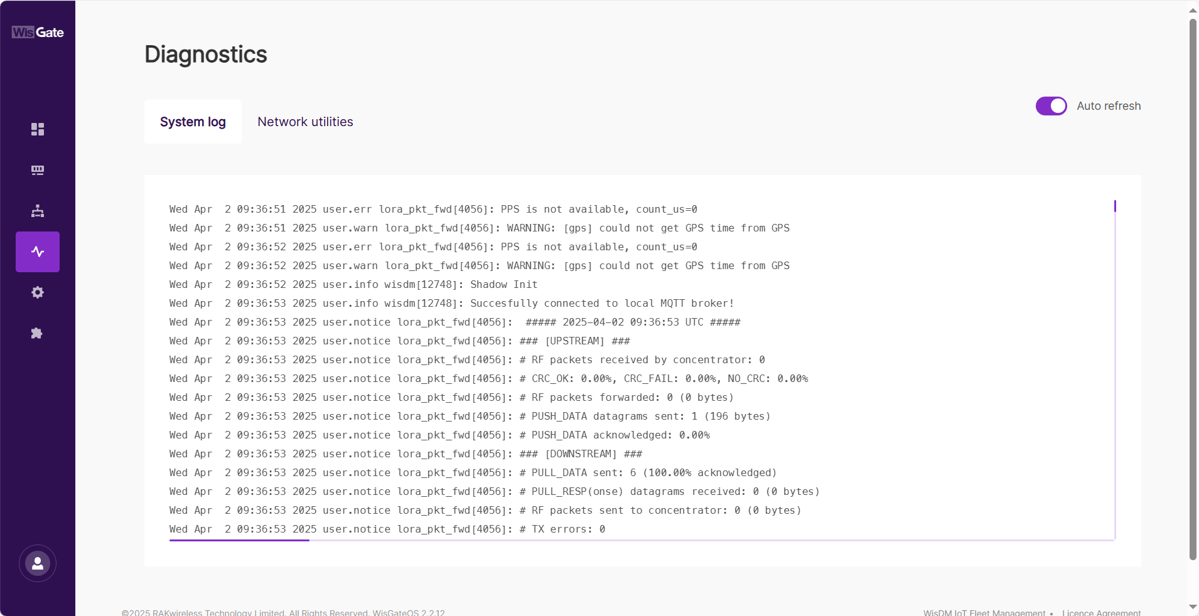Select 'PUSH_DATA datagrams sent: 1' log line
The height and width of the screenshot is (616, 1199).
coord(470,416)
